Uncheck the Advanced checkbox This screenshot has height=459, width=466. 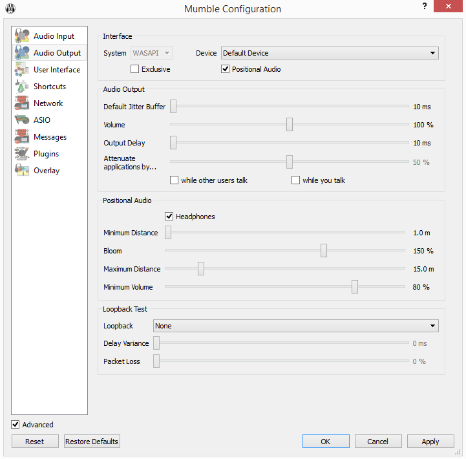point(15,424)
